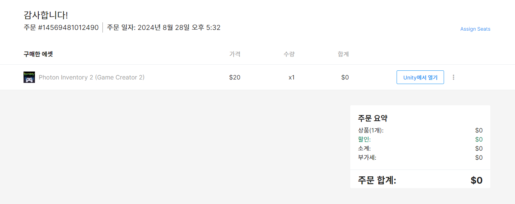Click the 부가세 tax label
This screenshot has width=515, height=204.
(x=367, y=157)
